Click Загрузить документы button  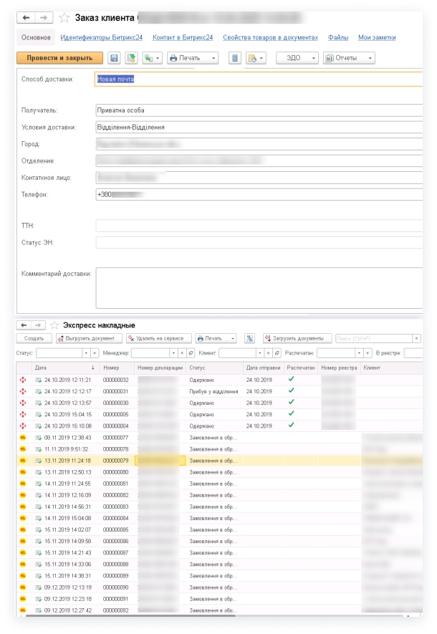(x=297, y=338)
